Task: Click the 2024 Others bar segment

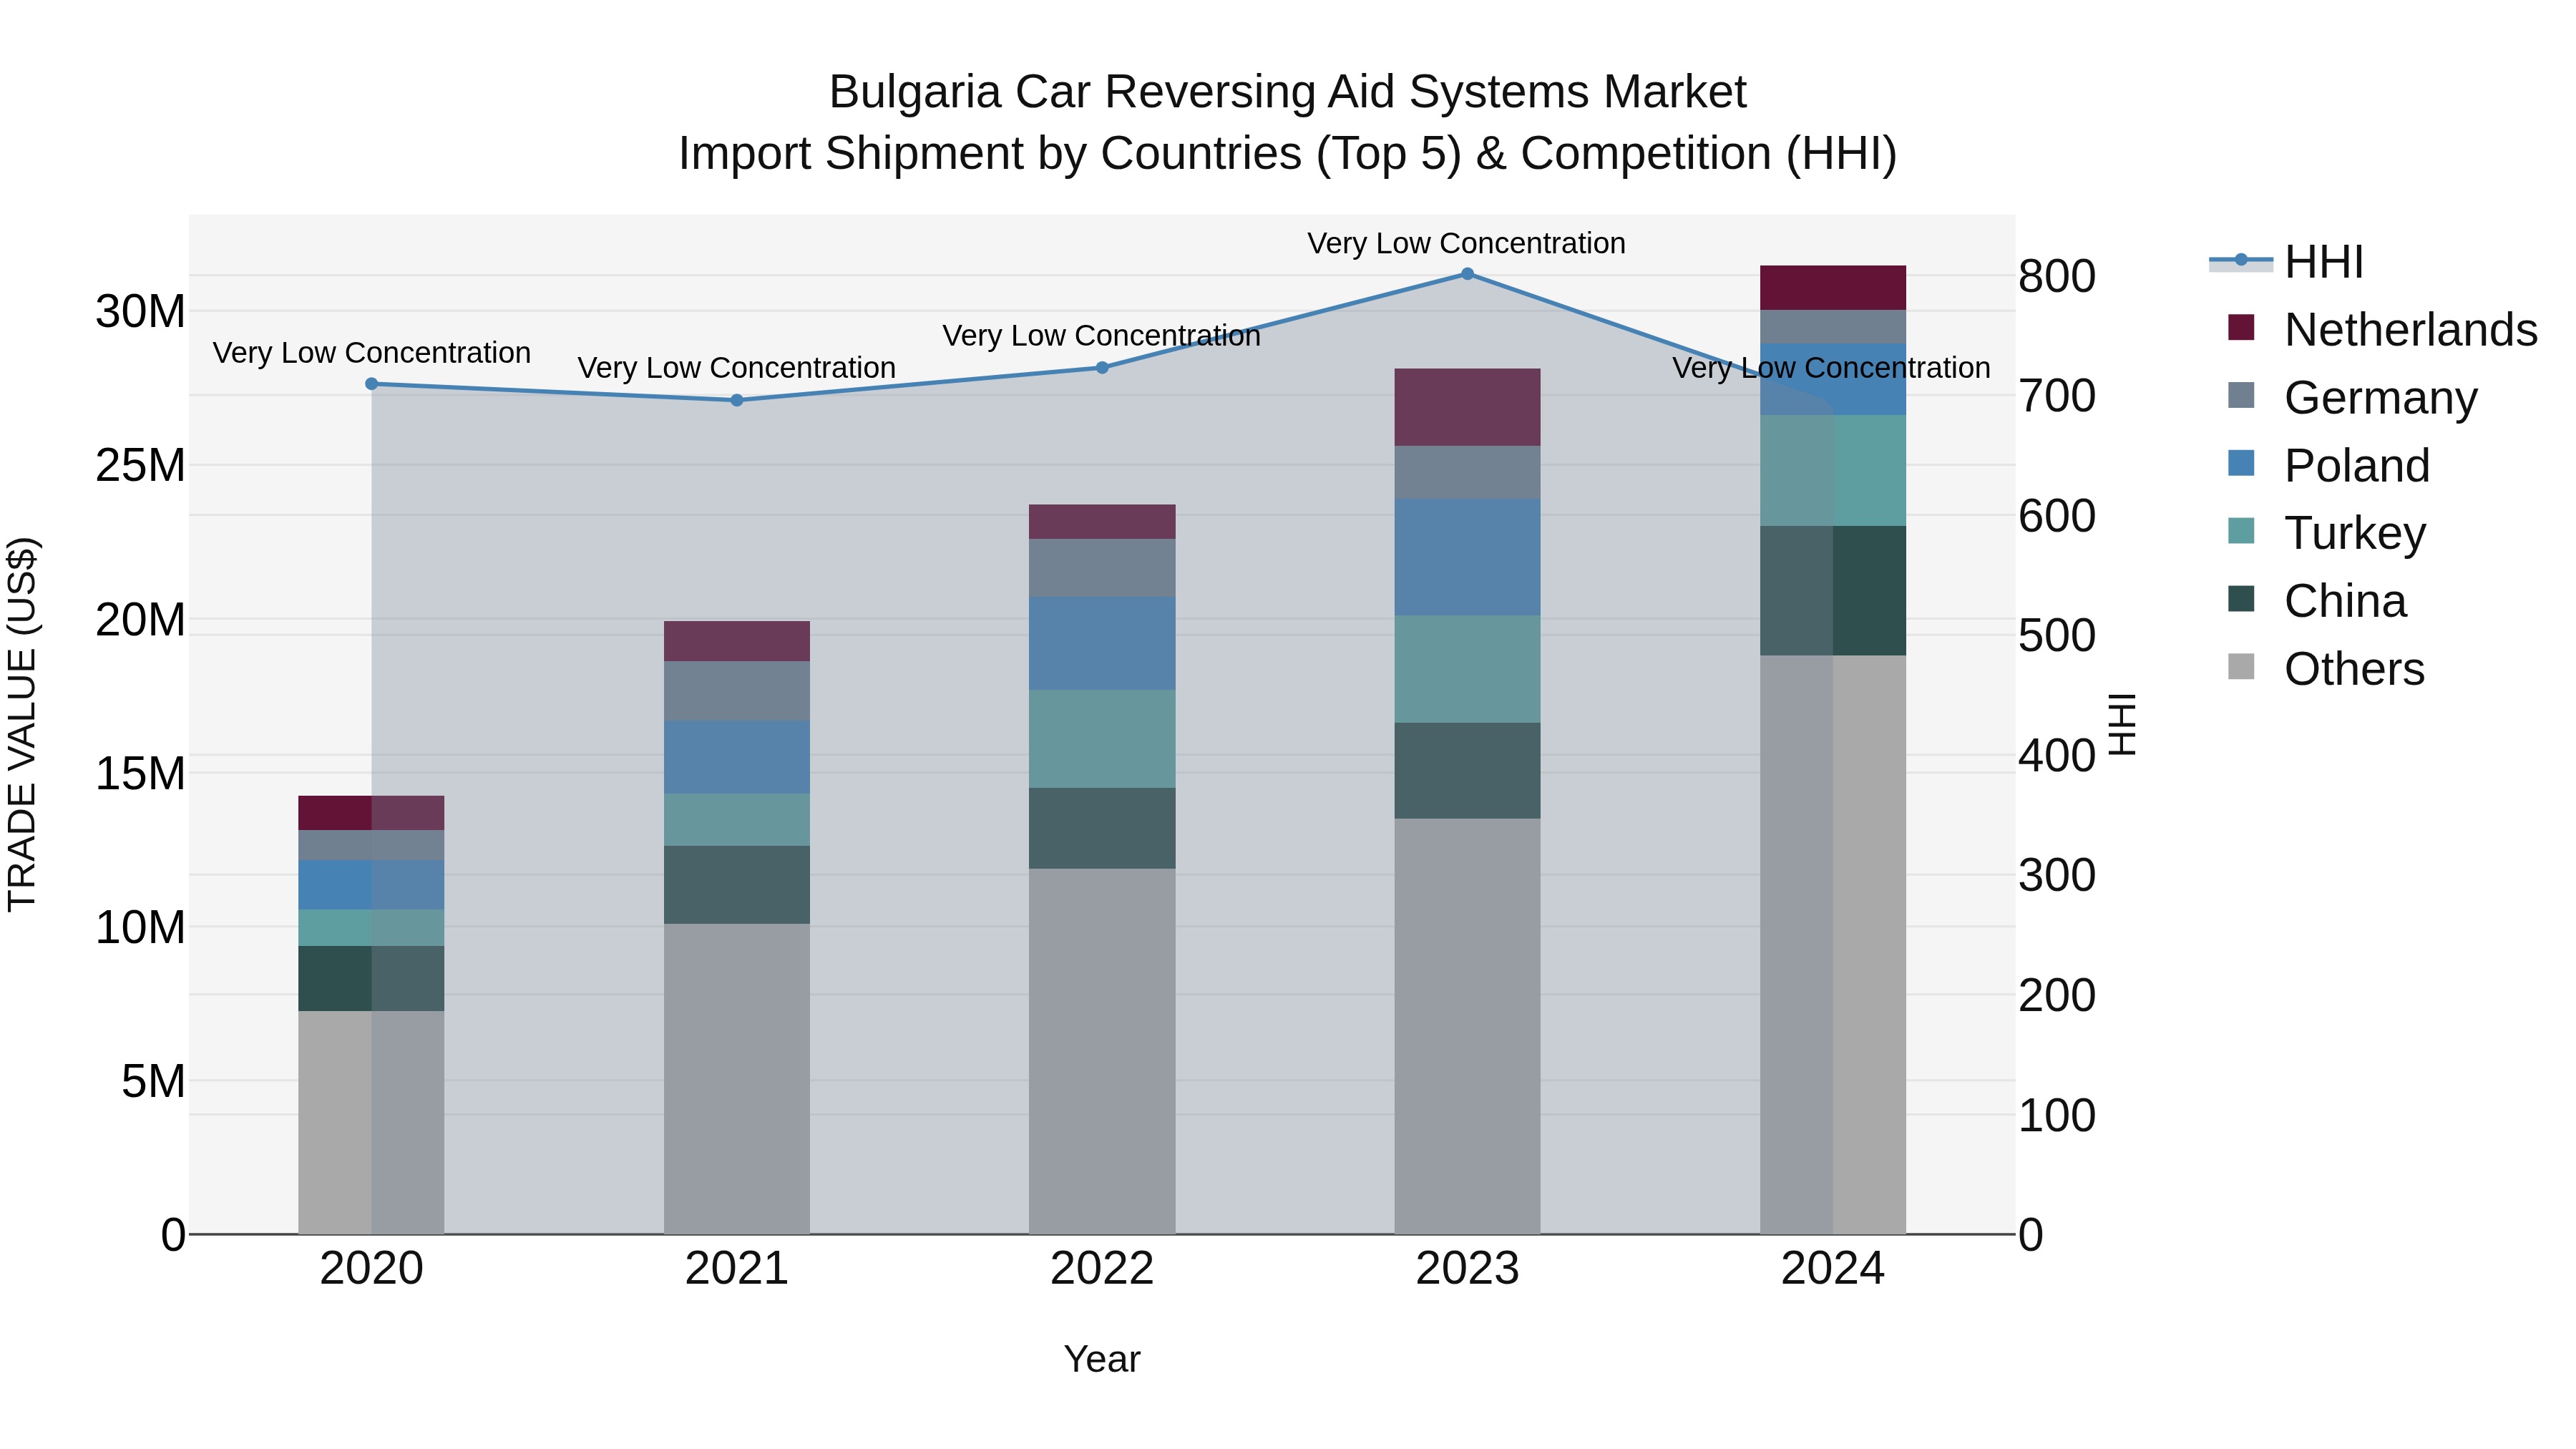Action: click(1833, 945)
